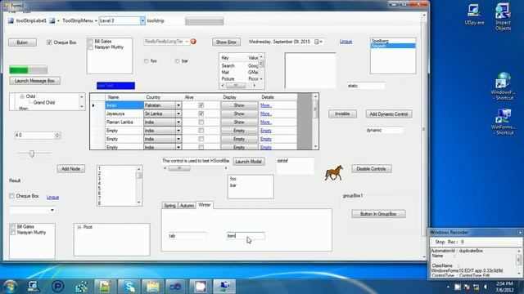
Task: Click the image icon beside toolStripLabel1
Action: [x=11, y=20]
